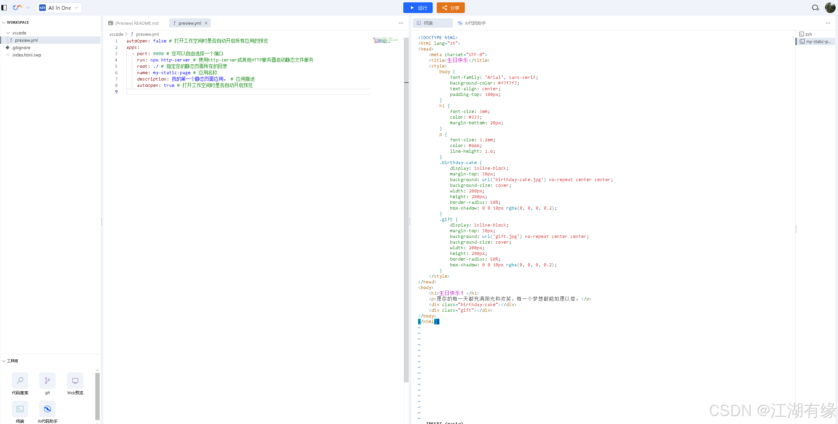Click the three-dot menu on editor panel
Screen dimensions: 838x424
click(401, 22)
